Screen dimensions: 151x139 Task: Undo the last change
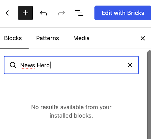[44, 13]
